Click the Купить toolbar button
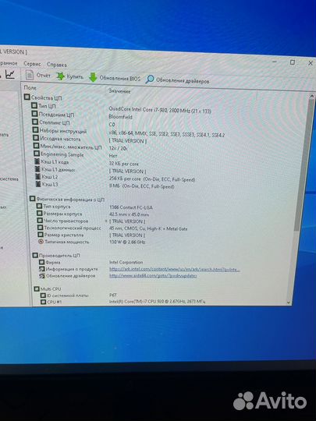The height and width of the screenshot is (421, 316). pos(70,76)
